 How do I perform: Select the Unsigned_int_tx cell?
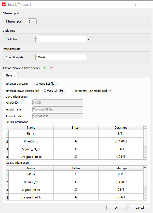tap(31, 197)
